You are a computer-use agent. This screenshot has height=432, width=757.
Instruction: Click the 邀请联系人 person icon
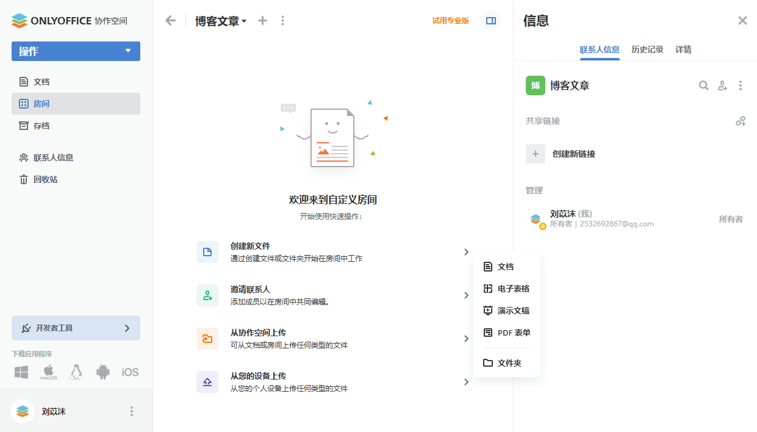point(207,295)
